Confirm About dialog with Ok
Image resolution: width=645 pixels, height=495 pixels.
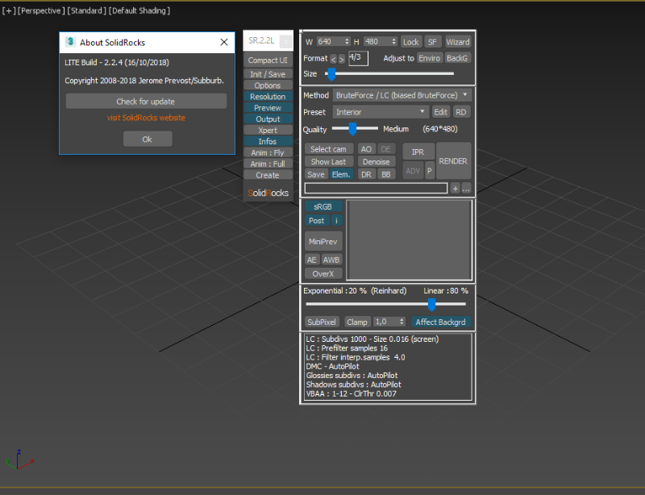click(148, 139)
